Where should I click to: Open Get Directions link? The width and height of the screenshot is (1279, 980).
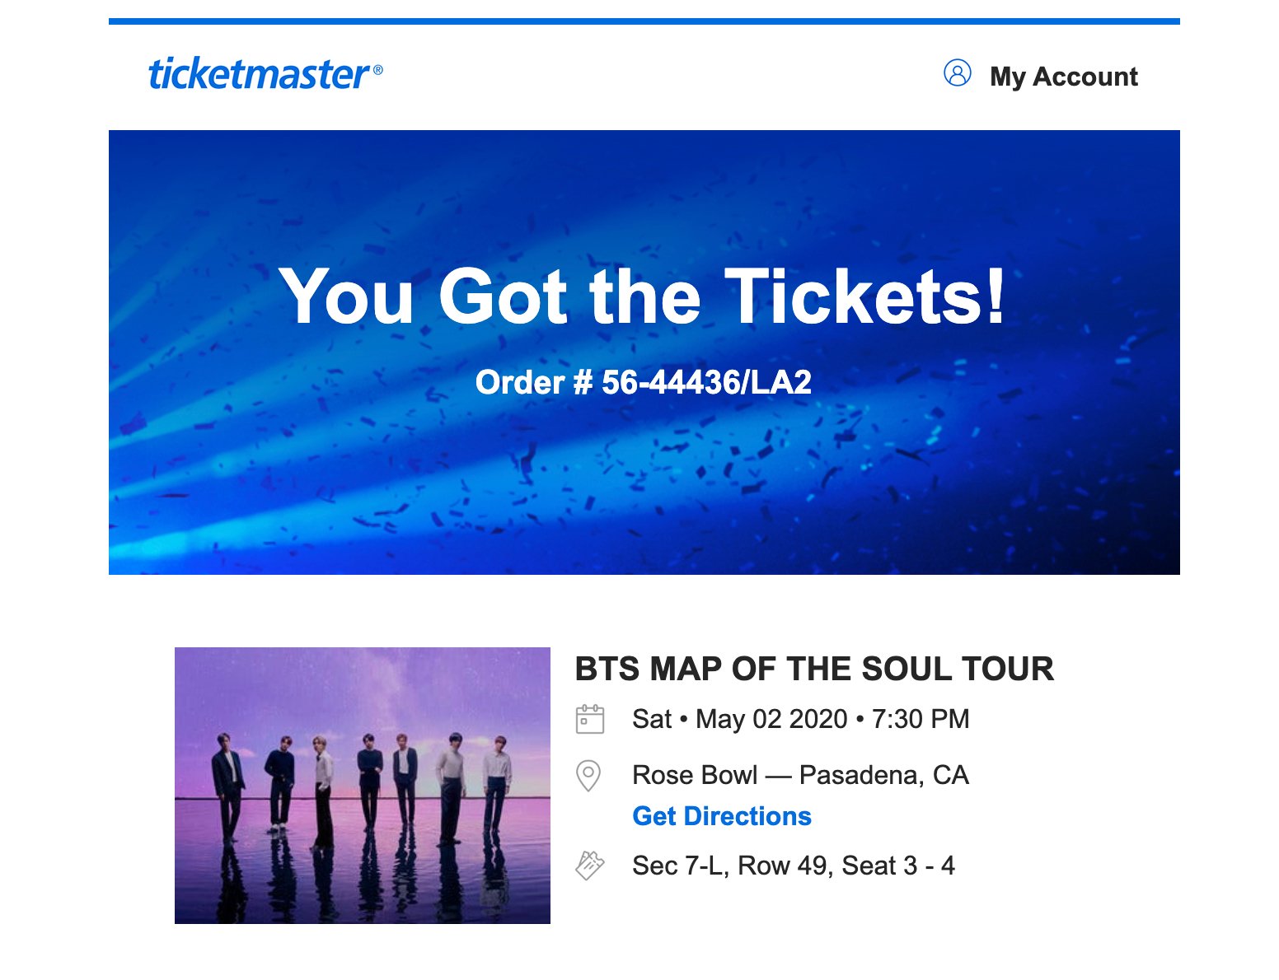tap(721, 816)
